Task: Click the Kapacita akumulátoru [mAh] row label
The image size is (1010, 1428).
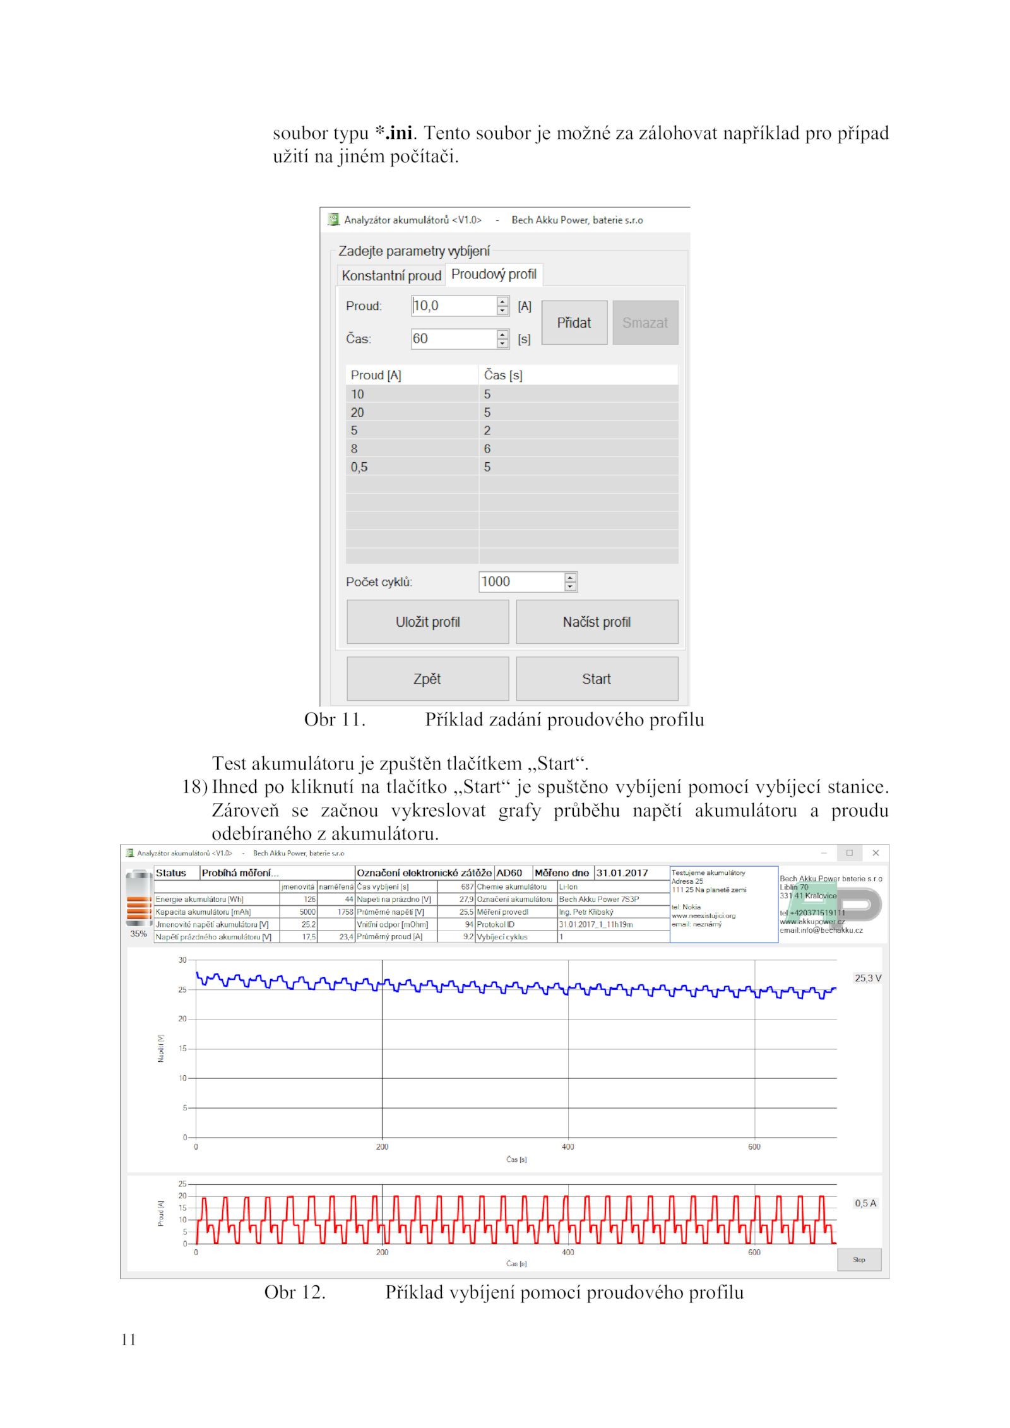Action: click(x=217, y=912)
